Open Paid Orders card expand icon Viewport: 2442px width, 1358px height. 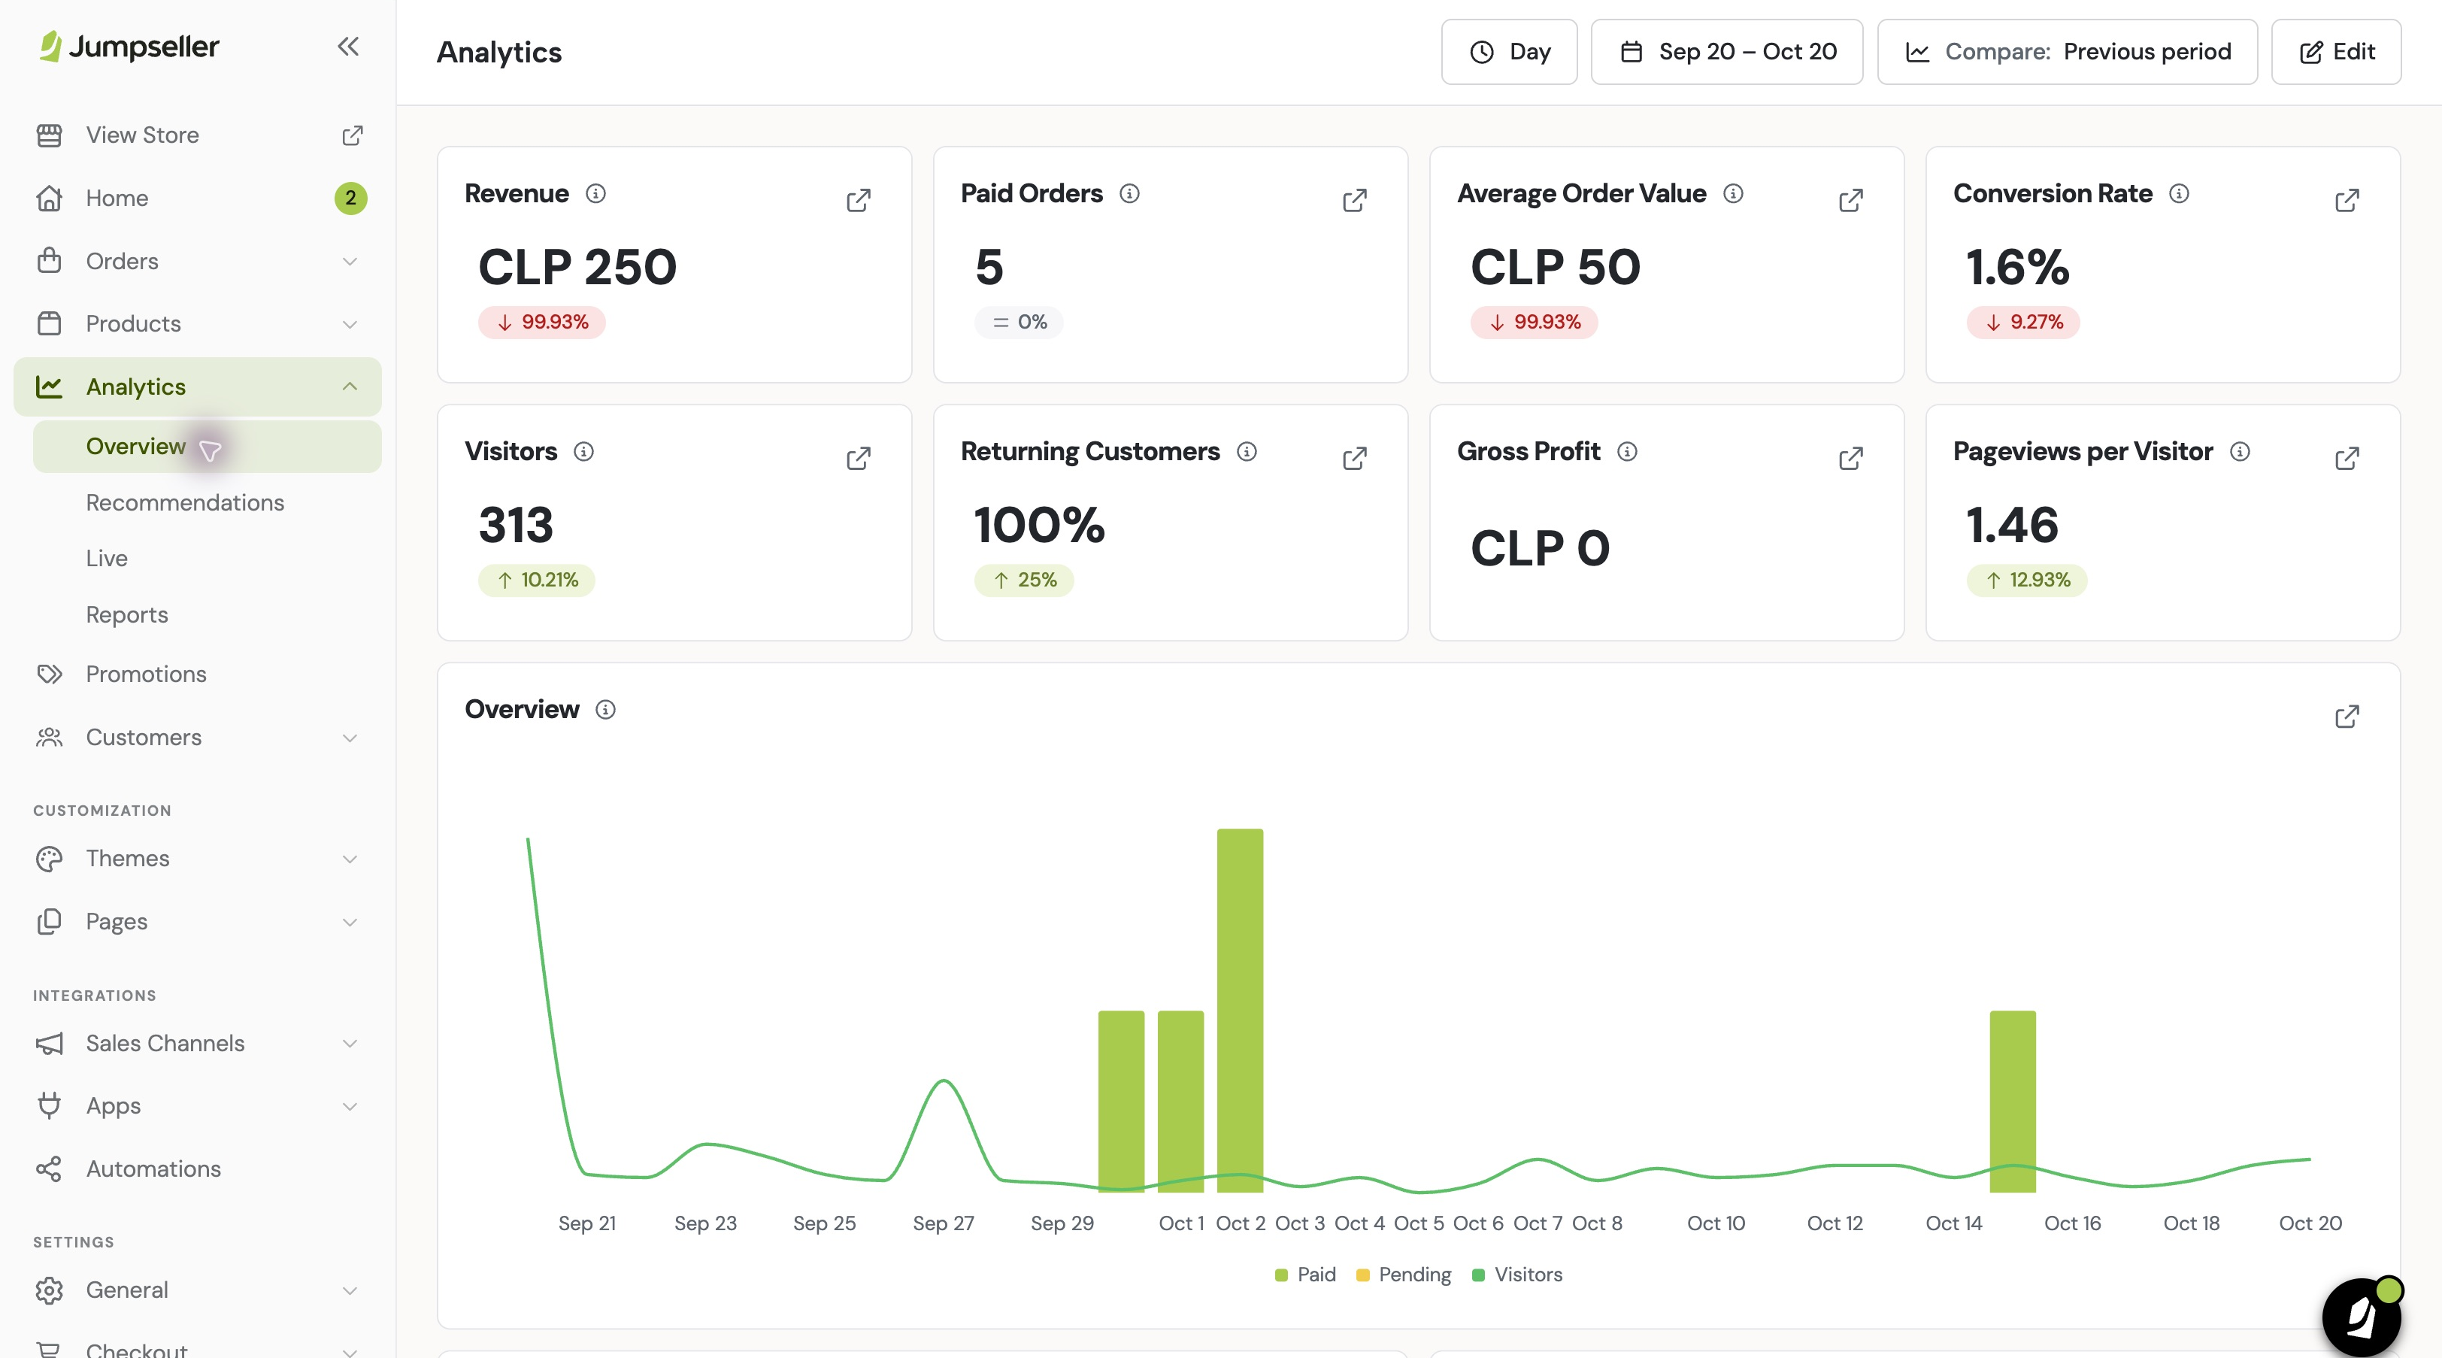(x=1355, y=200)
